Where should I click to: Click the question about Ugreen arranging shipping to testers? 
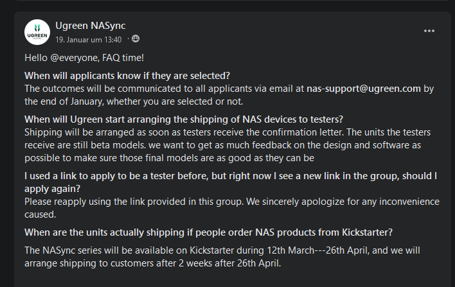coord(183,119)
